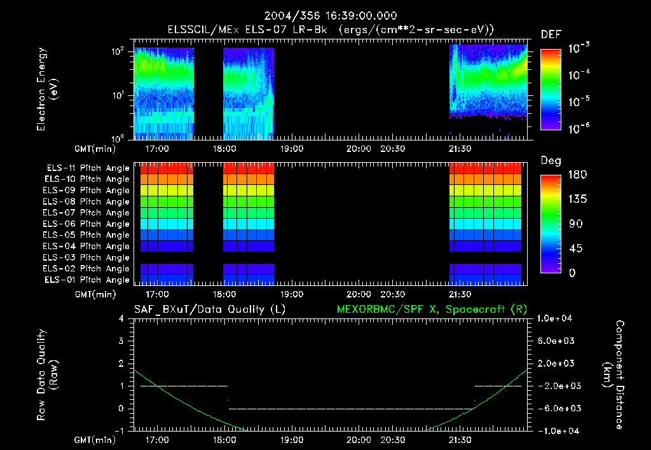Viewport: 651px width, 450px height.
Task: Click the Component Distance (km) axis label
Action: [613, 374]
